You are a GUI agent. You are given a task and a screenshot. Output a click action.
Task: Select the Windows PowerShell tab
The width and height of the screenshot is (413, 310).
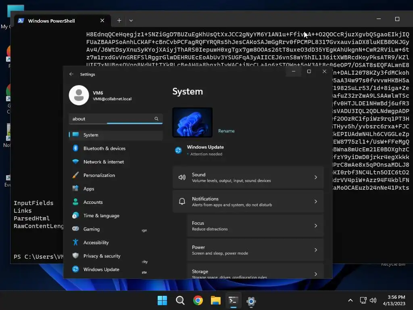[x=63, y=21]
